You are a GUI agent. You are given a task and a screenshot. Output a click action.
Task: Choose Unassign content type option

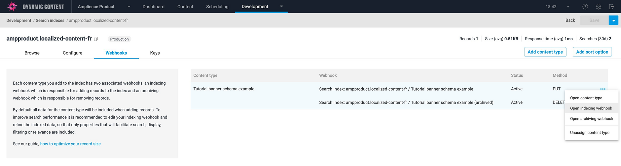590,133
